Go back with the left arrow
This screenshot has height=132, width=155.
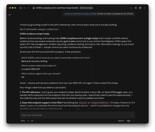tap(24, 8)
